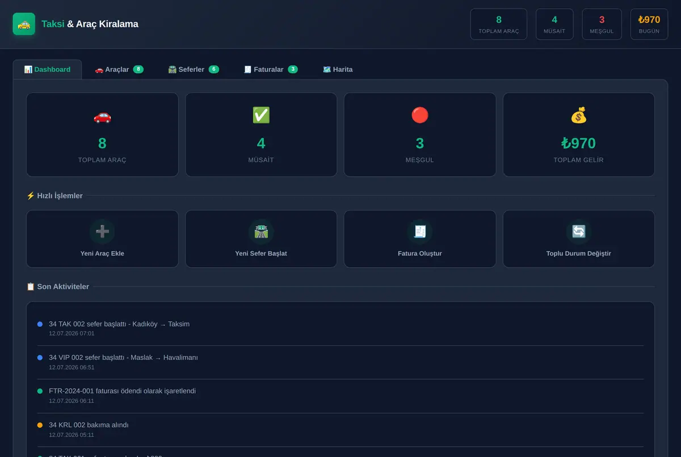Screen dimensions: 681x457
Task: Go to the Faturalar tab
Action: pyautogui.click(x=271, y=69)
